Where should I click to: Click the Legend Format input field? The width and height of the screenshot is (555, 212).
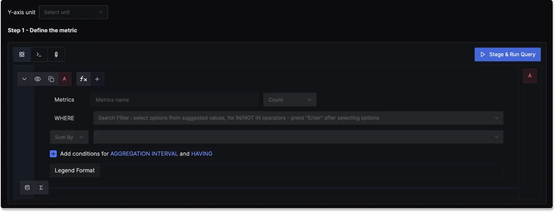[301, 170]
